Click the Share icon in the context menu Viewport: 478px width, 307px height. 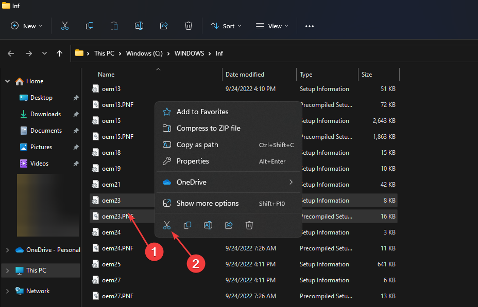(229, 225)
